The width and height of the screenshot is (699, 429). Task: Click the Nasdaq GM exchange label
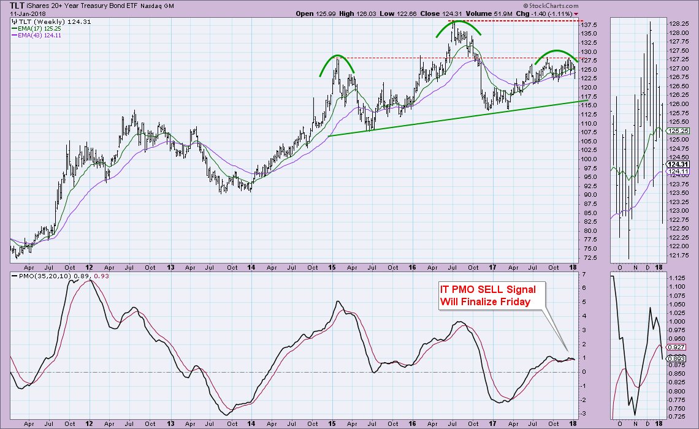(x=157, y=6)
